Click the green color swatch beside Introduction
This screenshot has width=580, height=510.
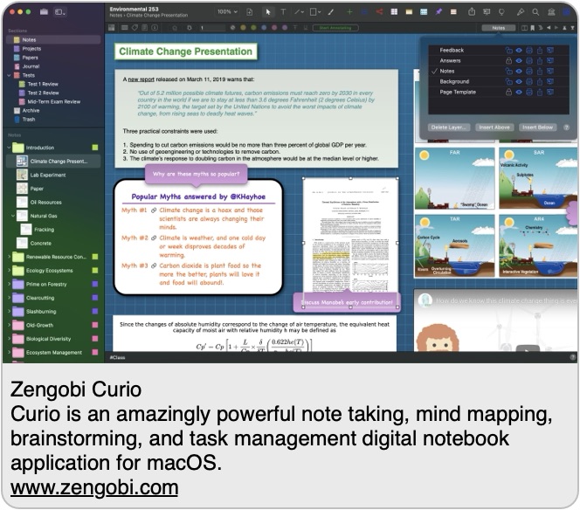pos(94,148)
